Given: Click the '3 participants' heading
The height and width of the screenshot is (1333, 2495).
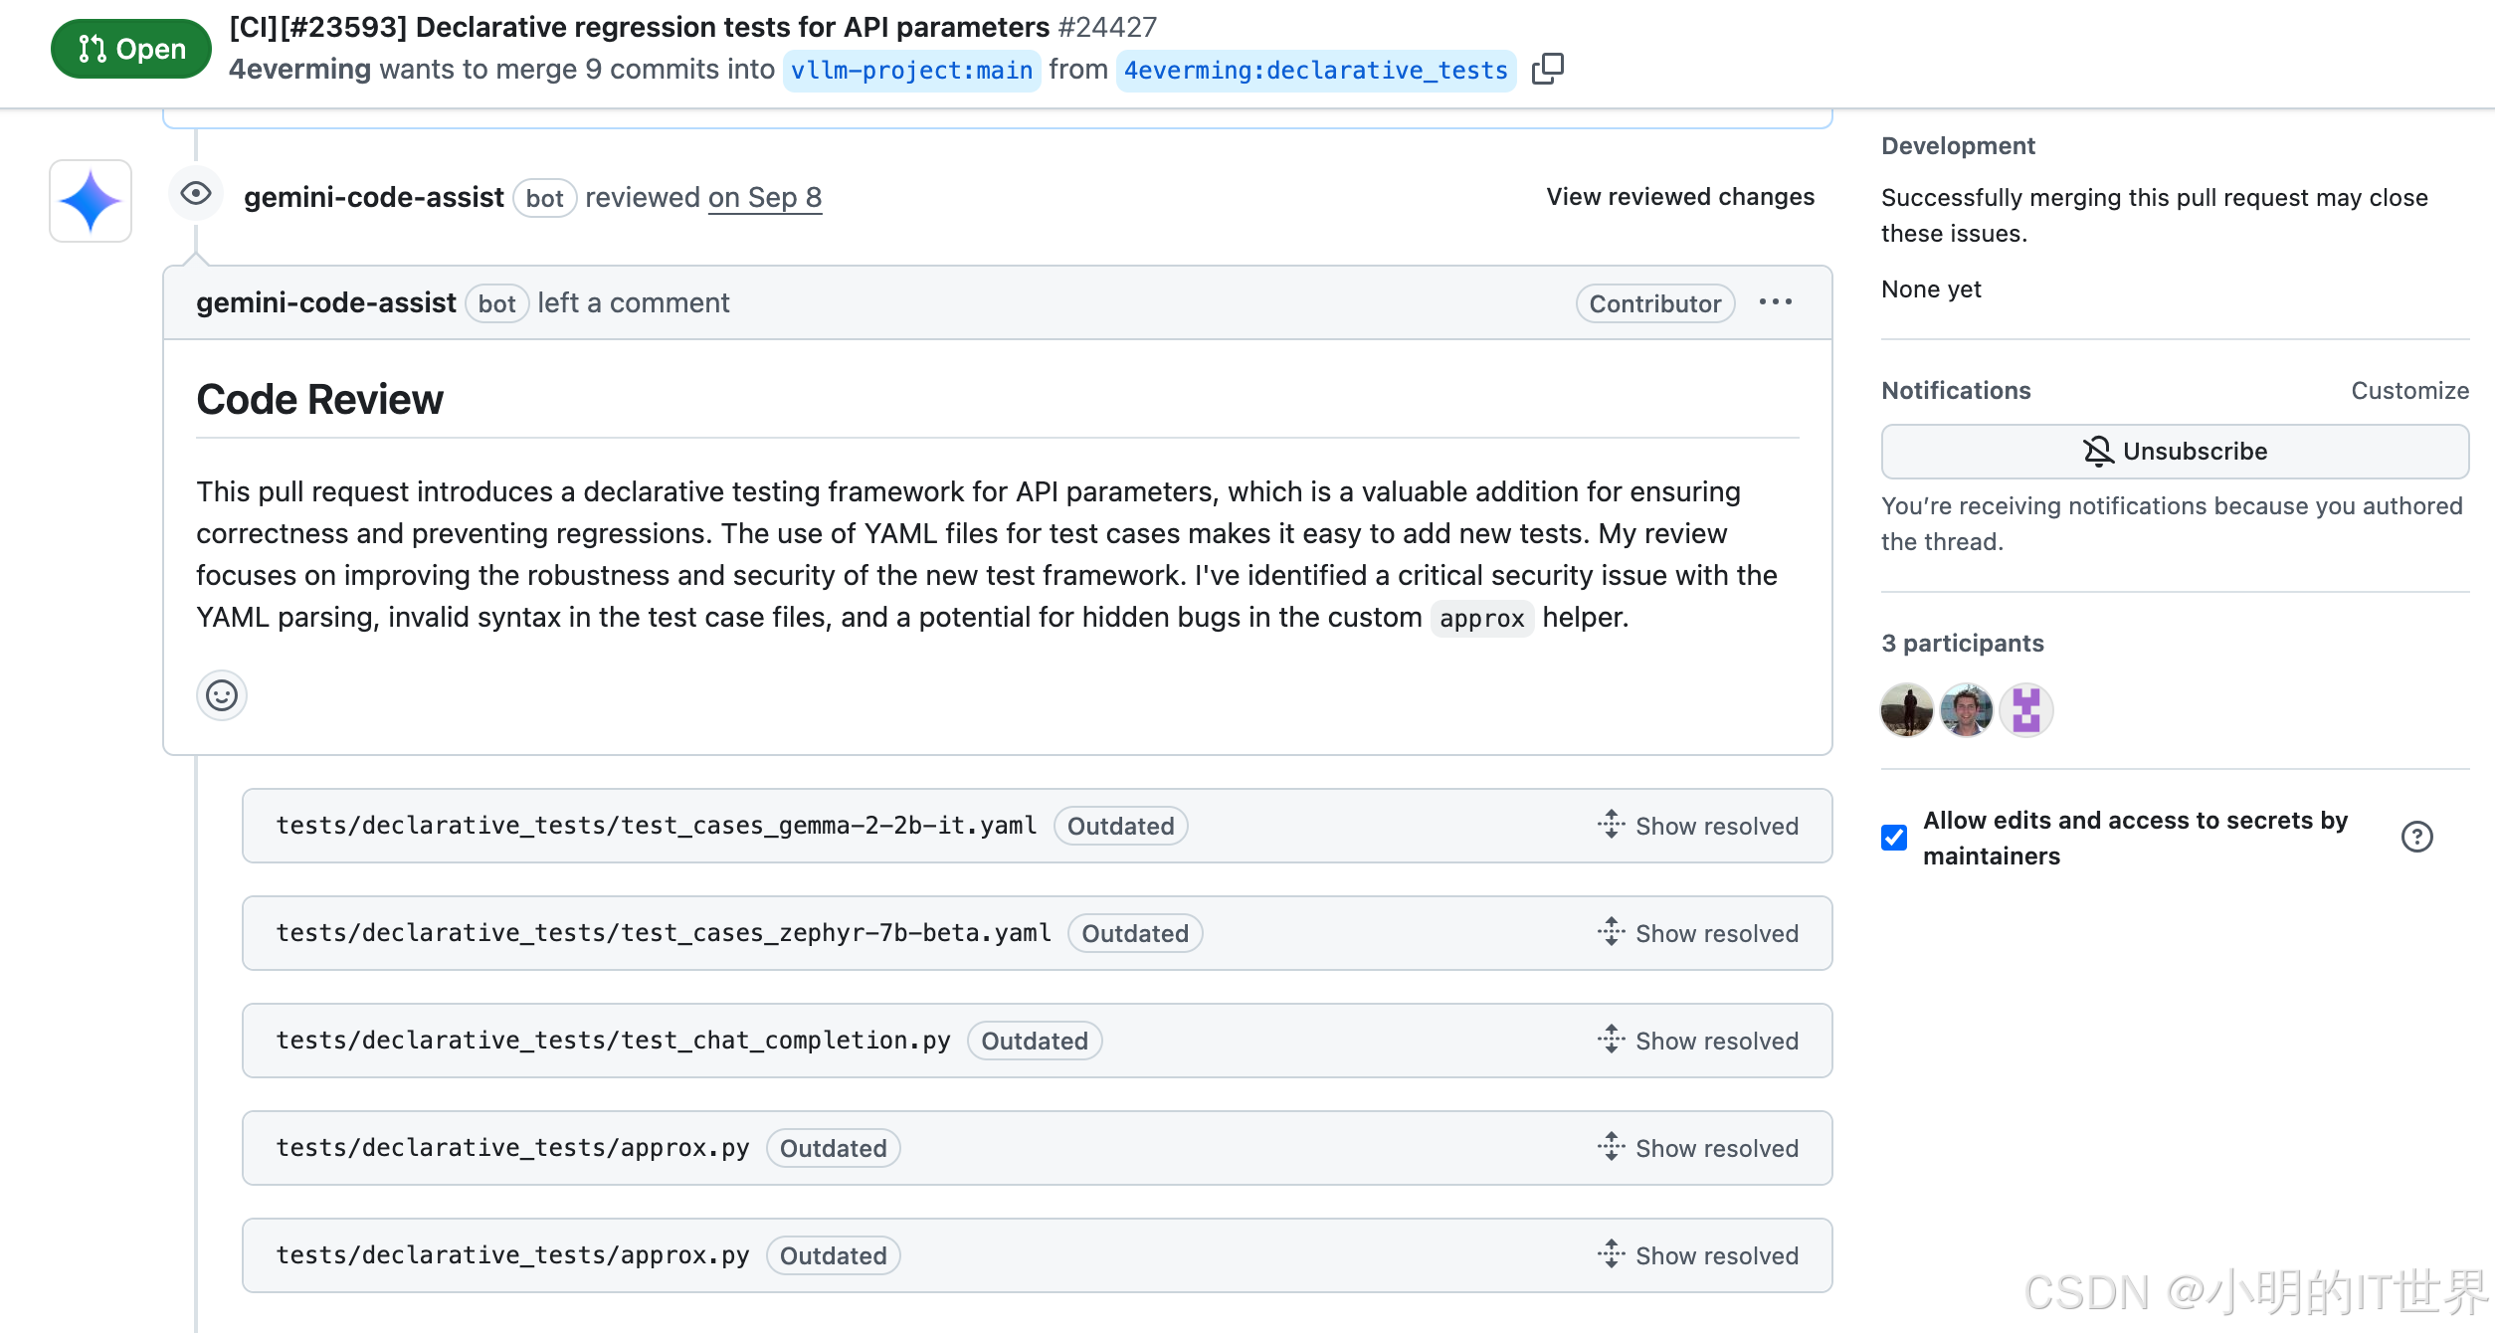Looking at the screenshot, I should (x=1963, y=644).
